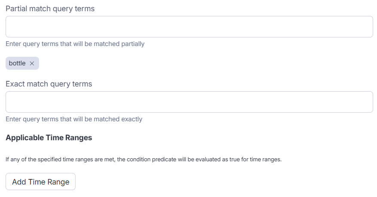Click the "matched partially" helper text
Image resolution: width=377 pixels, height=197 pixels.
75,44
